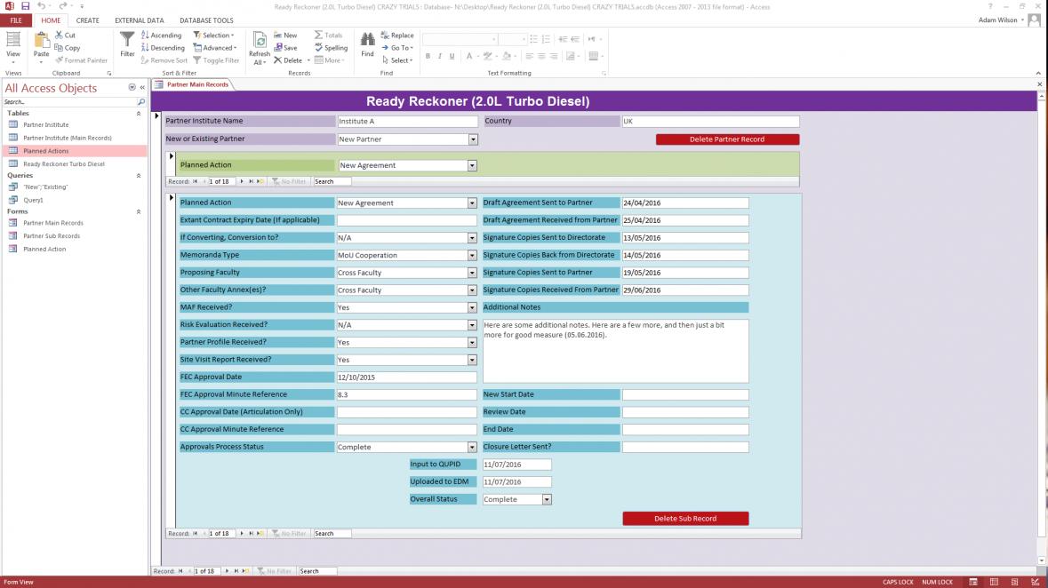Switch to EXTERNAL DATA tab
The width and height of the screenshot is (1048, 588).
click(x=139, y=20)
